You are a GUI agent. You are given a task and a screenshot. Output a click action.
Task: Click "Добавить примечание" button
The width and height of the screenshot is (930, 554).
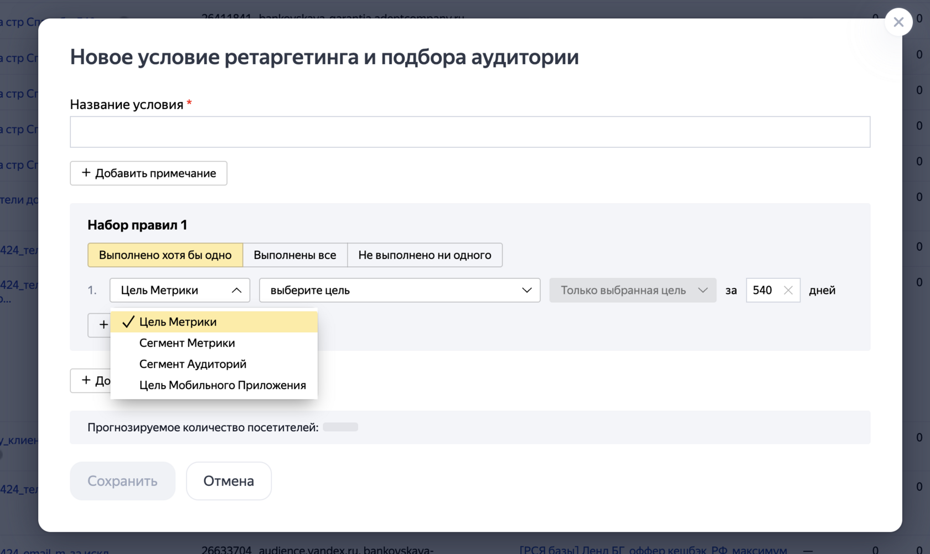click(148, 173)
